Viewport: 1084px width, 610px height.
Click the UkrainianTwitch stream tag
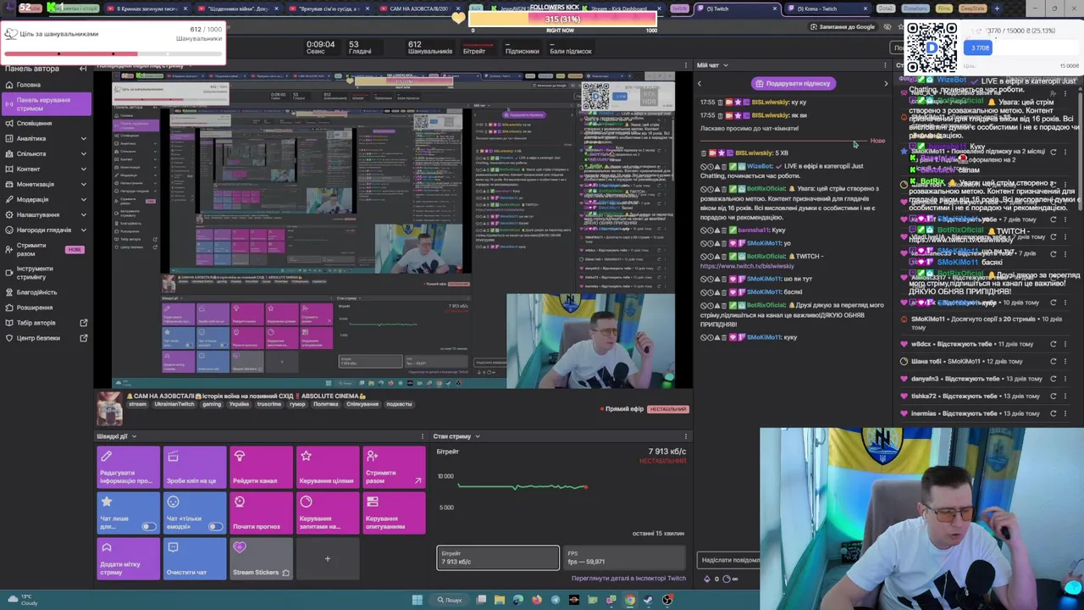point(174,404)
